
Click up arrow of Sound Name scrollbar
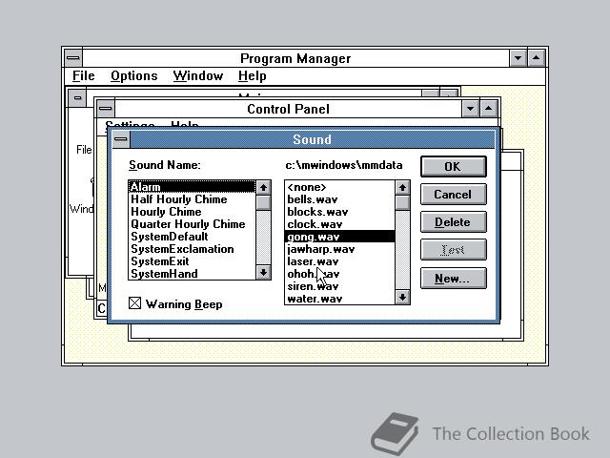click(263, 188)
